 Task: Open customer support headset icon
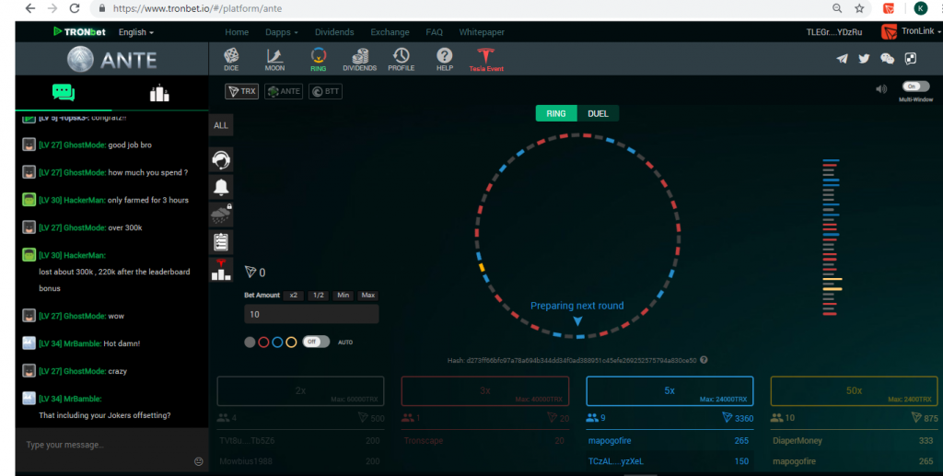pos(221,160)
